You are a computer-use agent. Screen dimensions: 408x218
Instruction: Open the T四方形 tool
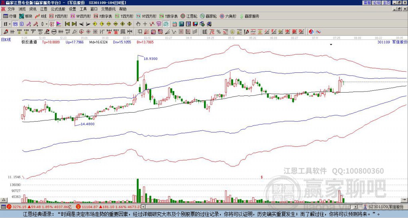124,16
